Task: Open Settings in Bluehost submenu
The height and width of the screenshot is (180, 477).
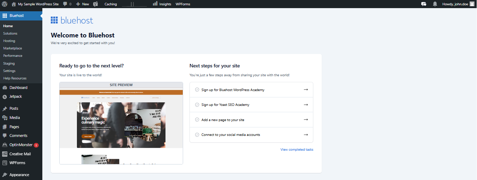Action: tap(9, 71)
